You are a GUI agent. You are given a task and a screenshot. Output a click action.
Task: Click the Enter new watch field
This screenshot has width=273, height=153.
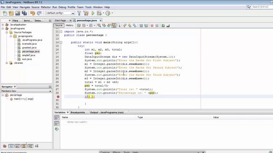coord(77,122)
